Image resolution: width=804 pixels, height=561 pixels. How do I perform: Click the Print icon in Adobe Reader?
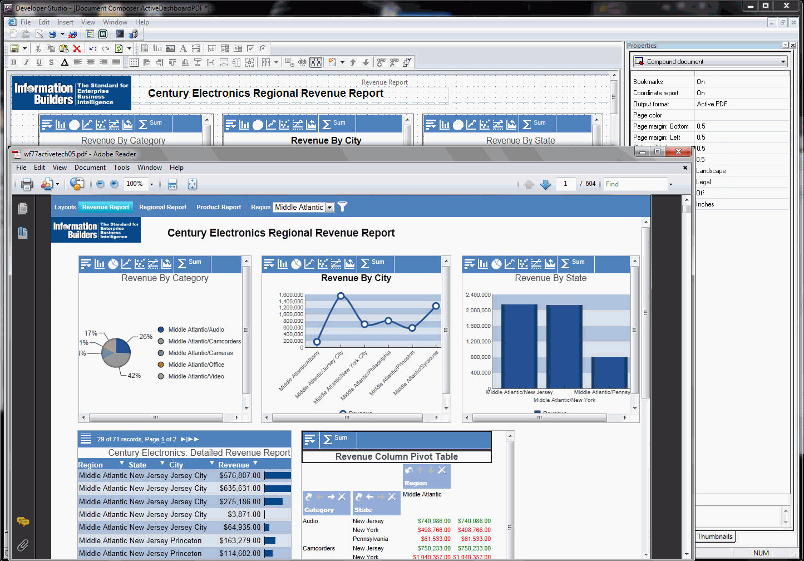(27, 184)
